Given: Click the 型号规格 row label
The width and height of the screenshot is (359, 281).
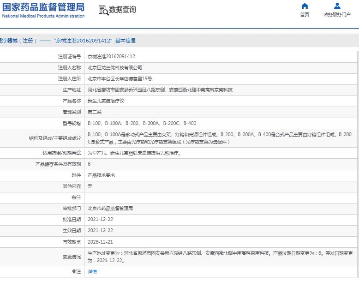Looking at the screenshot, I should pyautogui.click(x=72, y=124).
